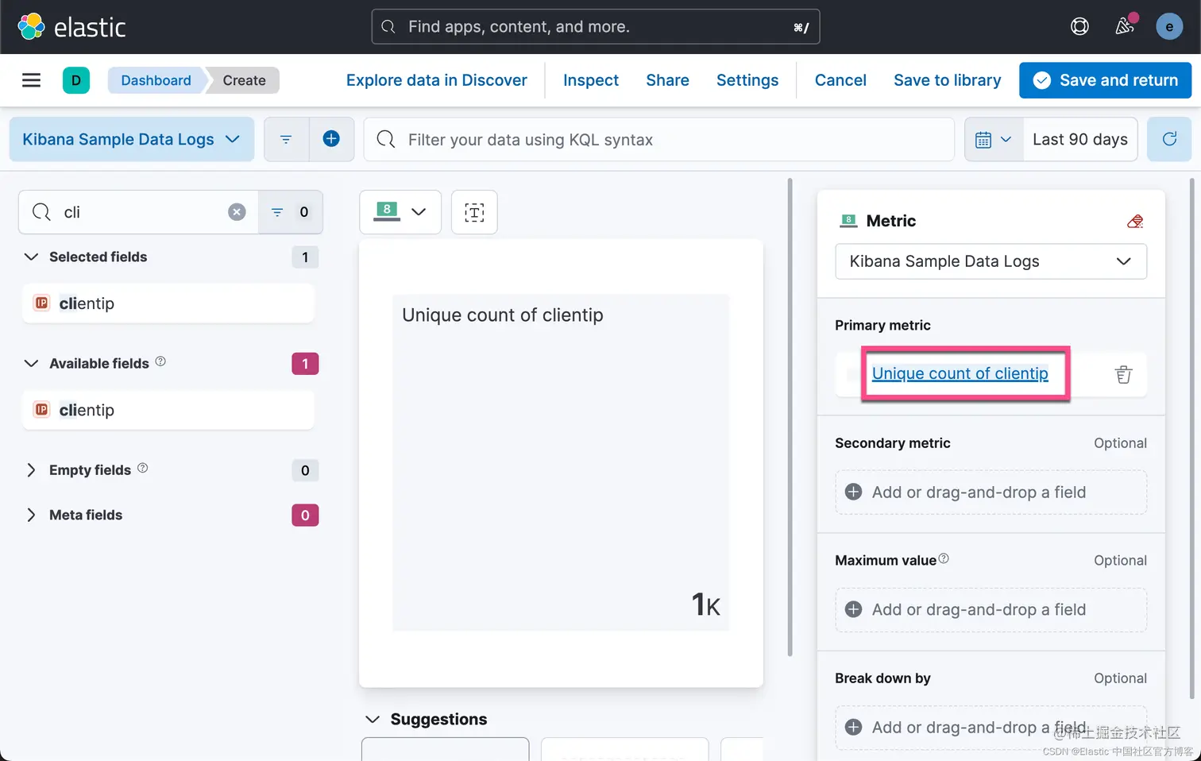Click the Elastic logo
This screenshot has width=1201, height=761.
tap(71, 27)
